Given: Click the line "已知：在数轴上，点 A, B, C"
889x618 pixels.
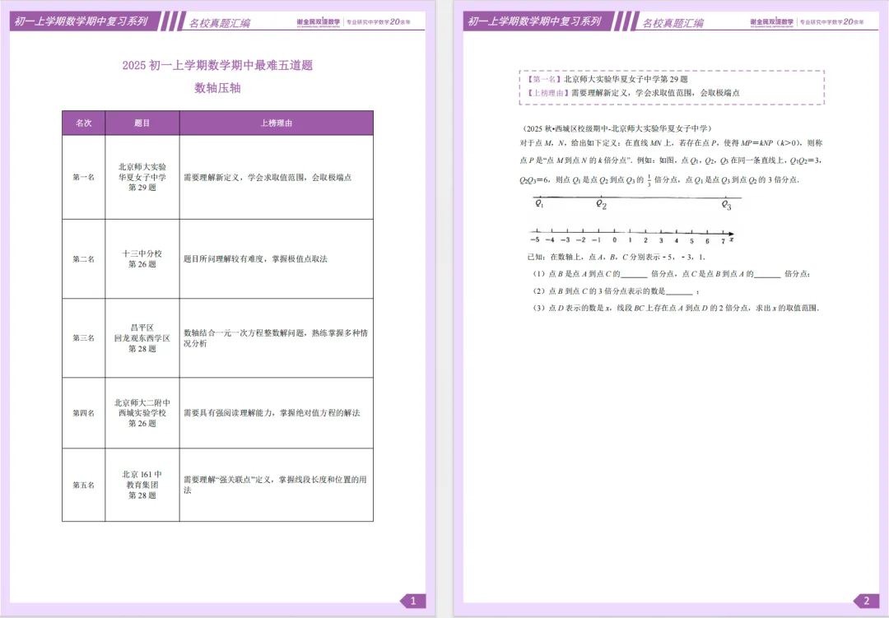Looking at the screenshot, I should (617, 257).
